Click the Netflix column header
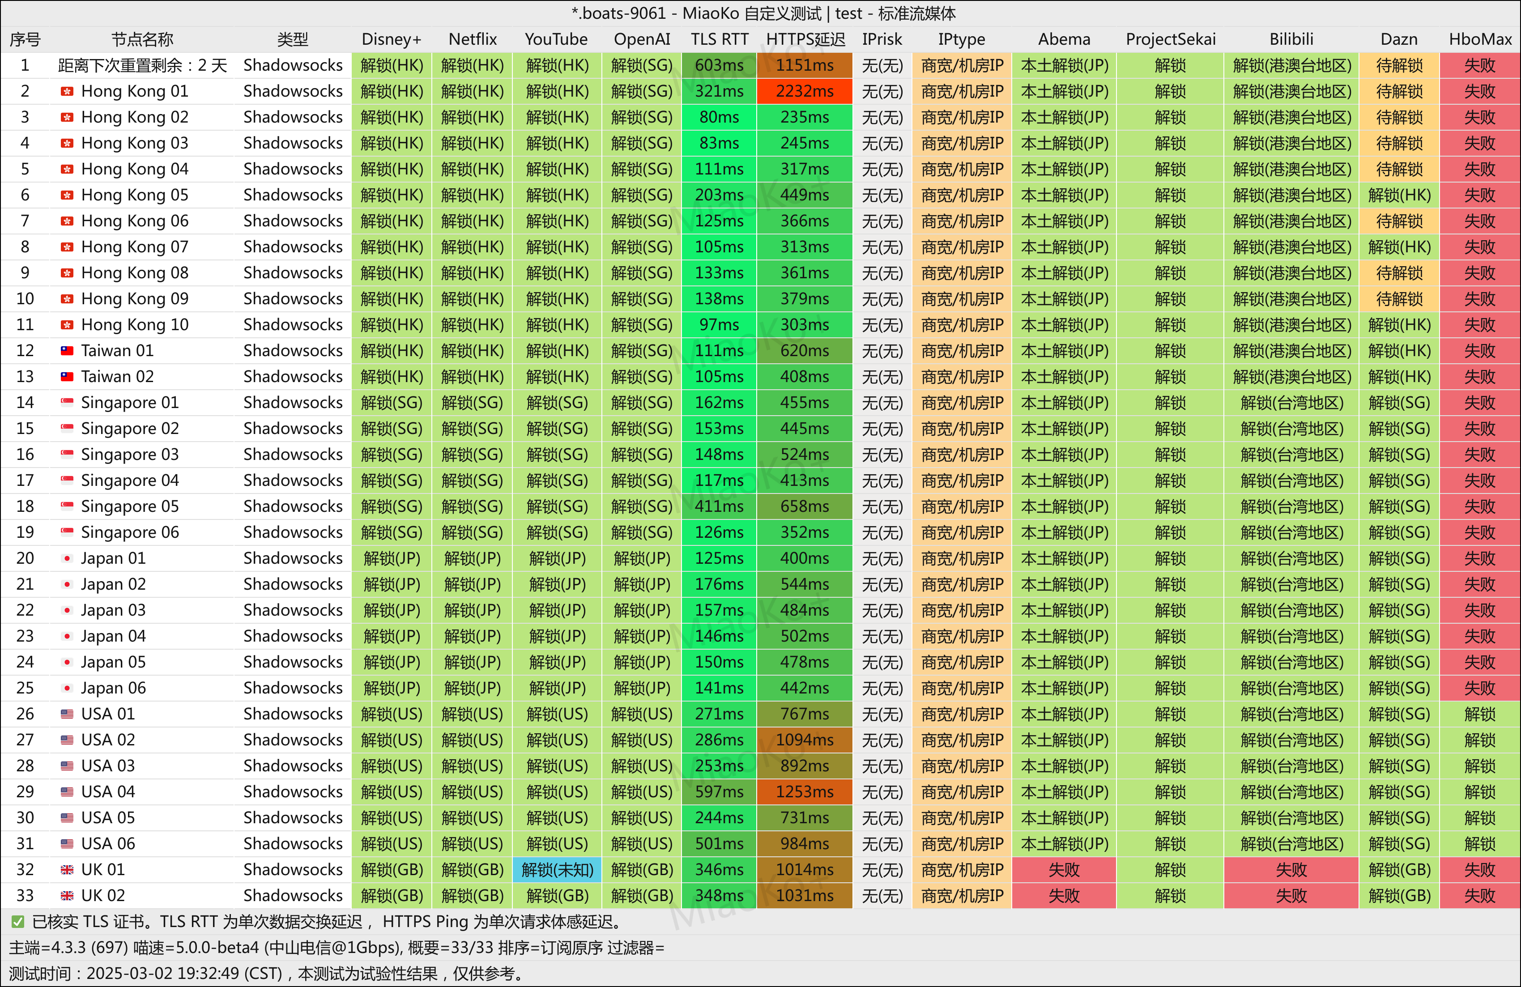 point(472,39)
